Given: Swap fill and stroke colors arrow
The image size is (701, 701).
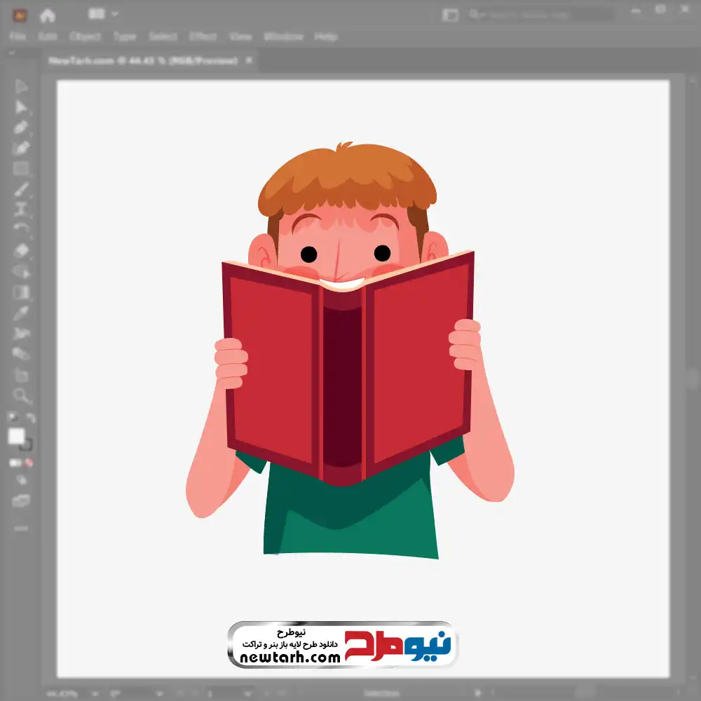Looking at the screenshot, I should coord(30,418).
